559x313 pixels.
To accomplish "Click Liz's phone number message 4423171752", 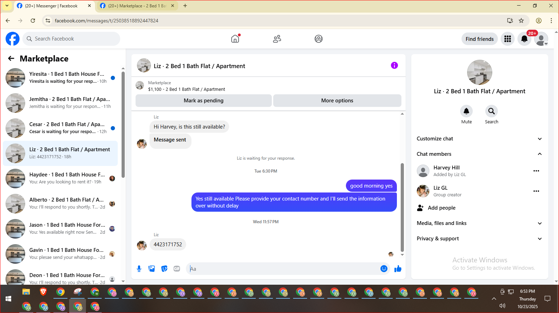I will pos(168,245).
